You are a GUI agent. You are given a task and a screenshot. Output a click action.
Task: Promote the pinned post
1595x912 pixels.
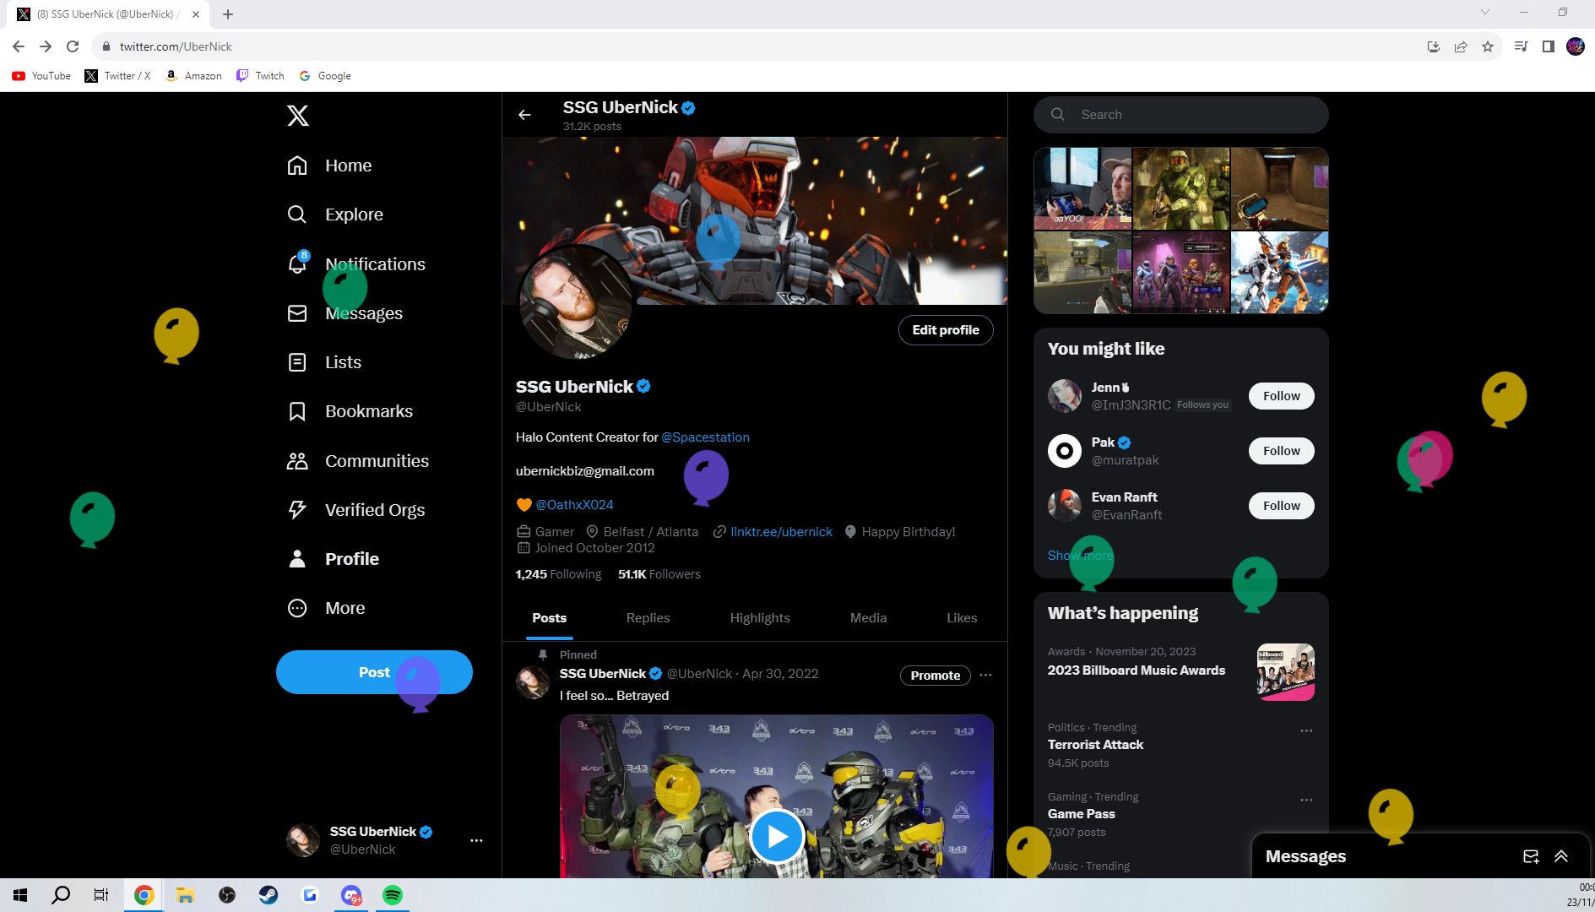[x=935, y=676]
